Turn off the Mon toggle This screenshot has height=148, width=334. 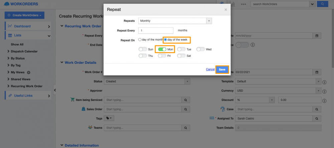(162, 49)
